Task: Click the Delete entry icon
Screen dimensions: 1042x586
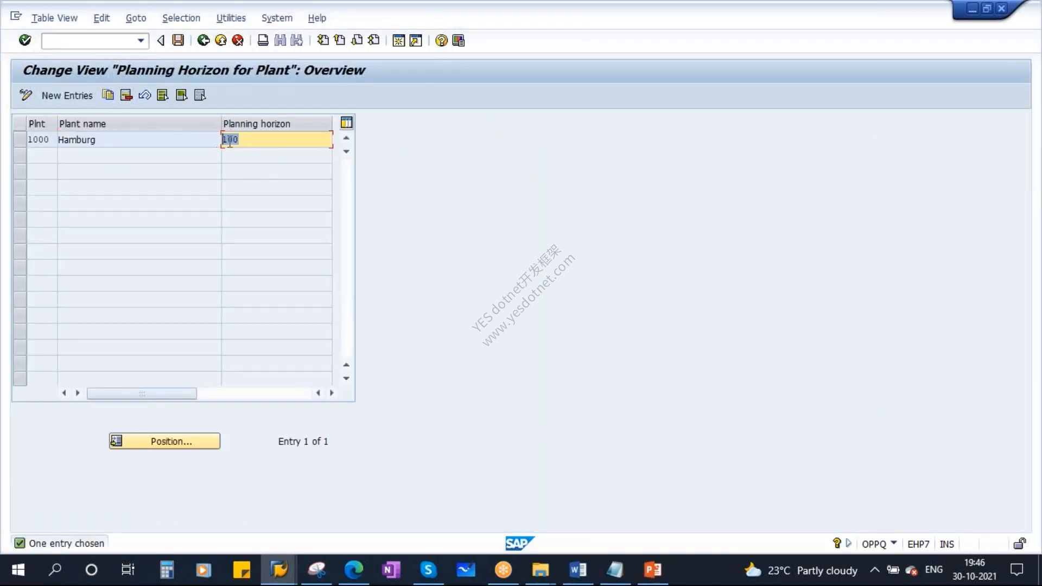Action: [x=126, y=95]
